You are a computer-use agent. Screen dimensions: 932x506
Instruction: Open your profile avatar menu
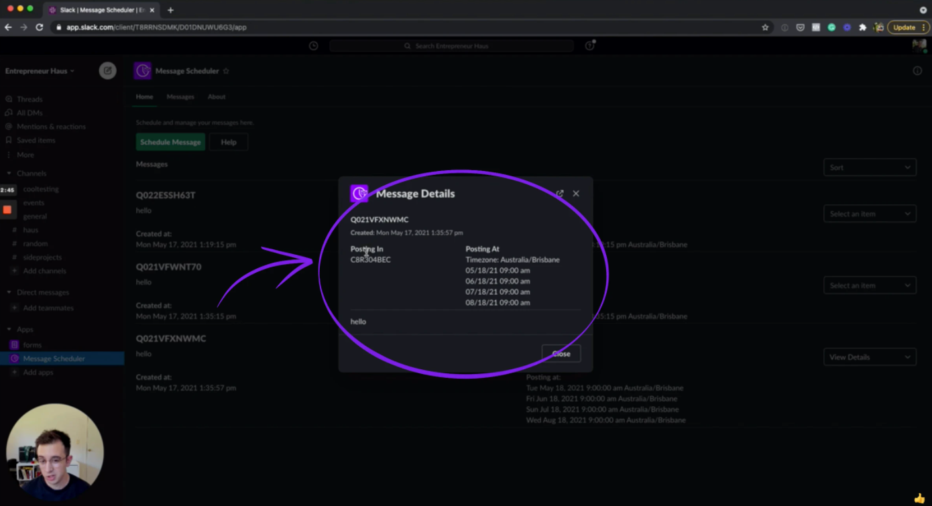[x=919, y=46]
